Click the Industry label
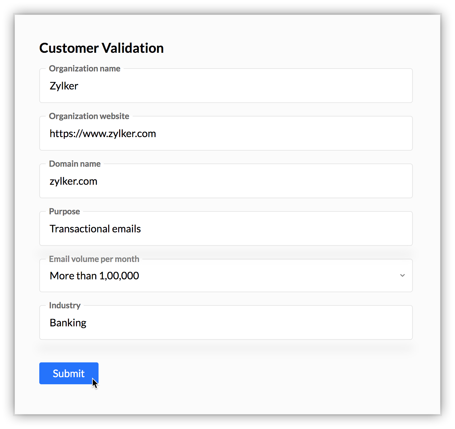Viewport: 455px width, 429px height. [x=65, y=305]
